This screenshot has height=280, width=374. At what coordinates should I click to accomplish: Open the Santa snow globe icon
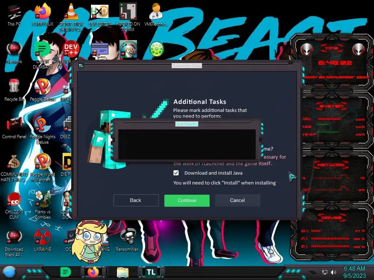tap(128, 49)
